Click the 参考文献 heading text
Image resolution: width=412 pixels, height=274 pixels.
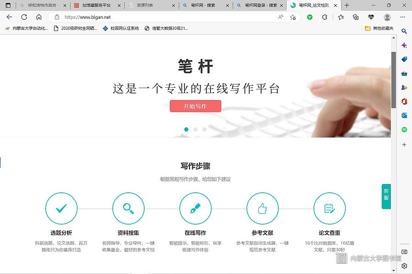(x=262, y=233)
